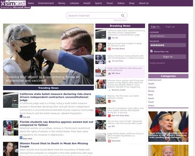The width and height of the screenshot is (195, 156).
Task: Click The Hill icon under Trending News article
Action: (21, 116)
